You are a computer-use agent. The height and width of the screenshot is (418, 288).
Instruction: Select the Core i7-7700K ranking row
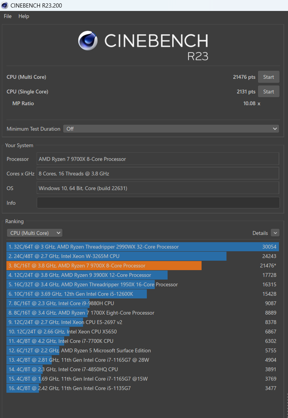tap(143, 341)
